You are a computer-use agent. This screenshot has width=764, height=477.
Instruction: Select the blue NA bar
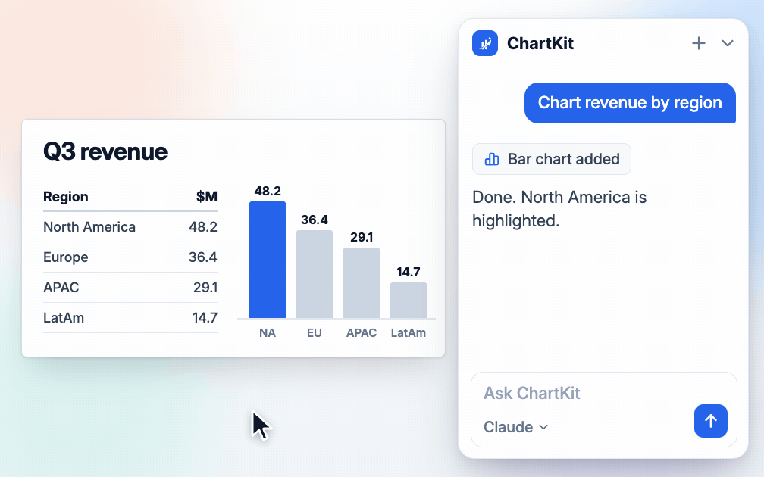pyautogui.click(x=268, y=260)
